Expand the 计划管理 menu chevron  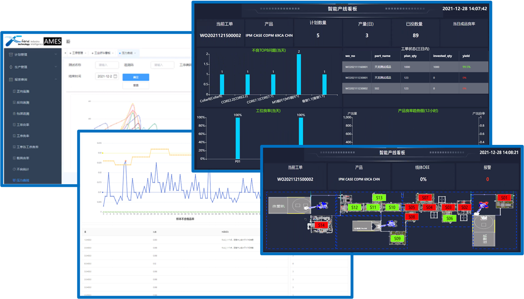(56, 54)
